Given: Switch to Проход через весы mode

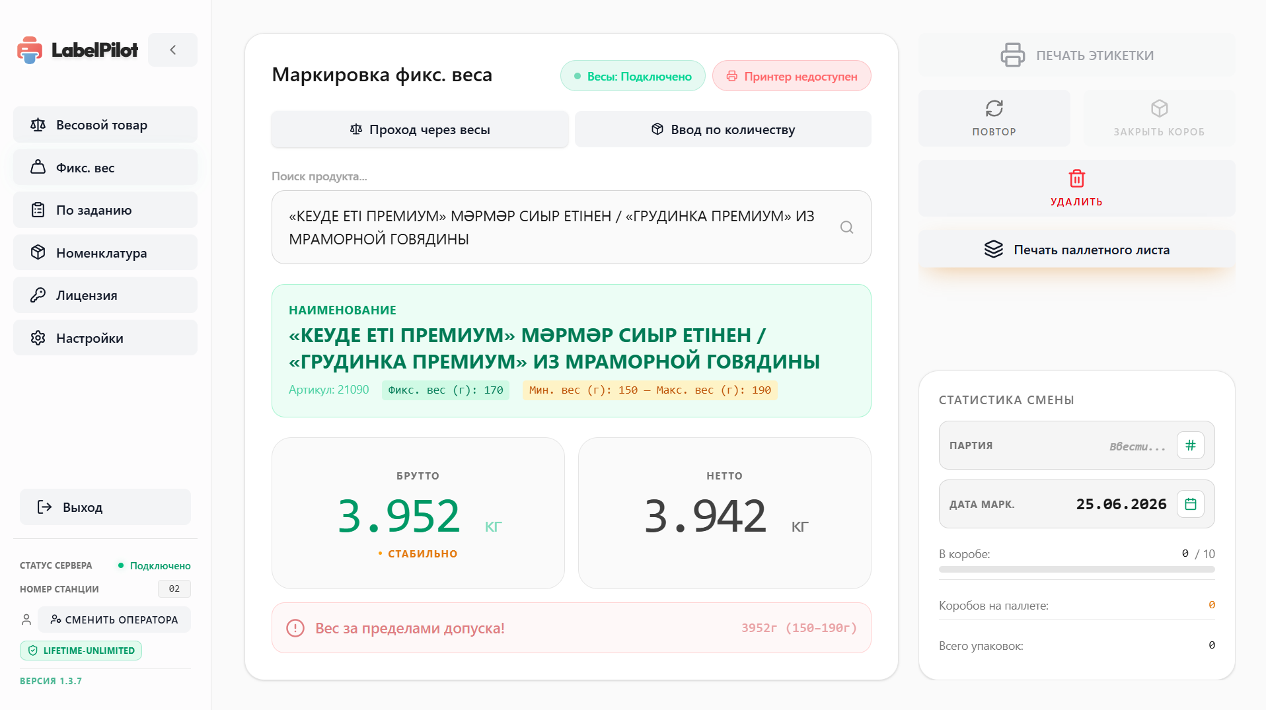Looking at the screenshot, I should click(420, 129).
